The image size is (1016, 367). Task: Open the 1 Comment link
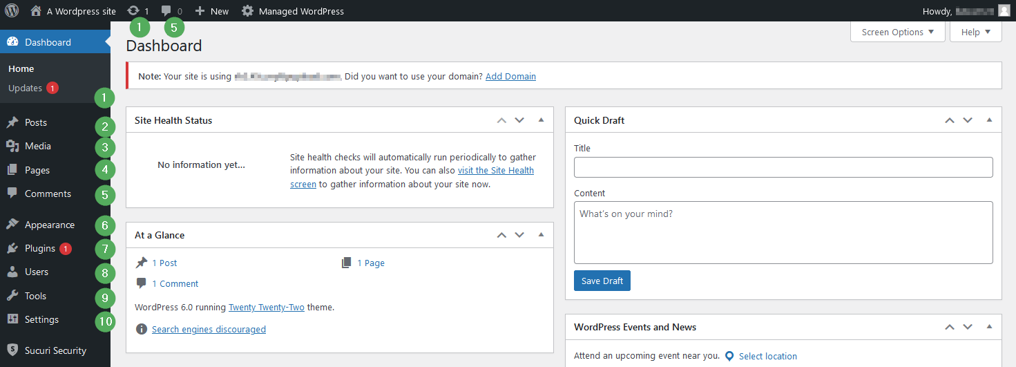(175, 283)
